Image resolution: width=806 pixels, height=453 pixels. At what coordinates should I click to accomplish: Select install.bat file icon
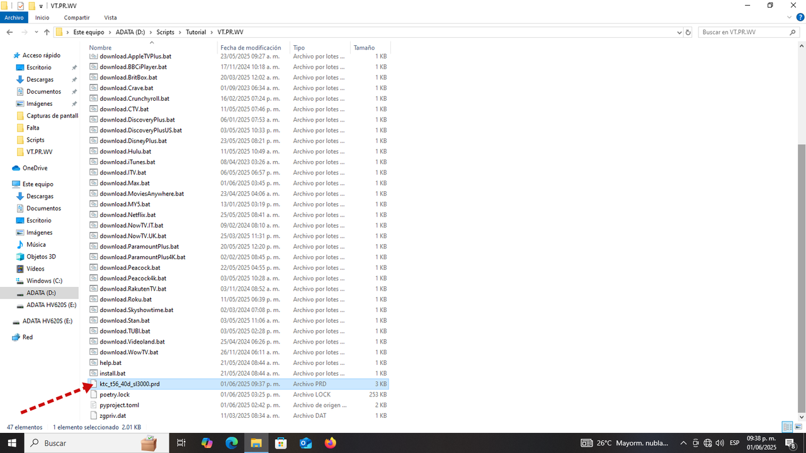pyautogui.click(x=93, y=373)
